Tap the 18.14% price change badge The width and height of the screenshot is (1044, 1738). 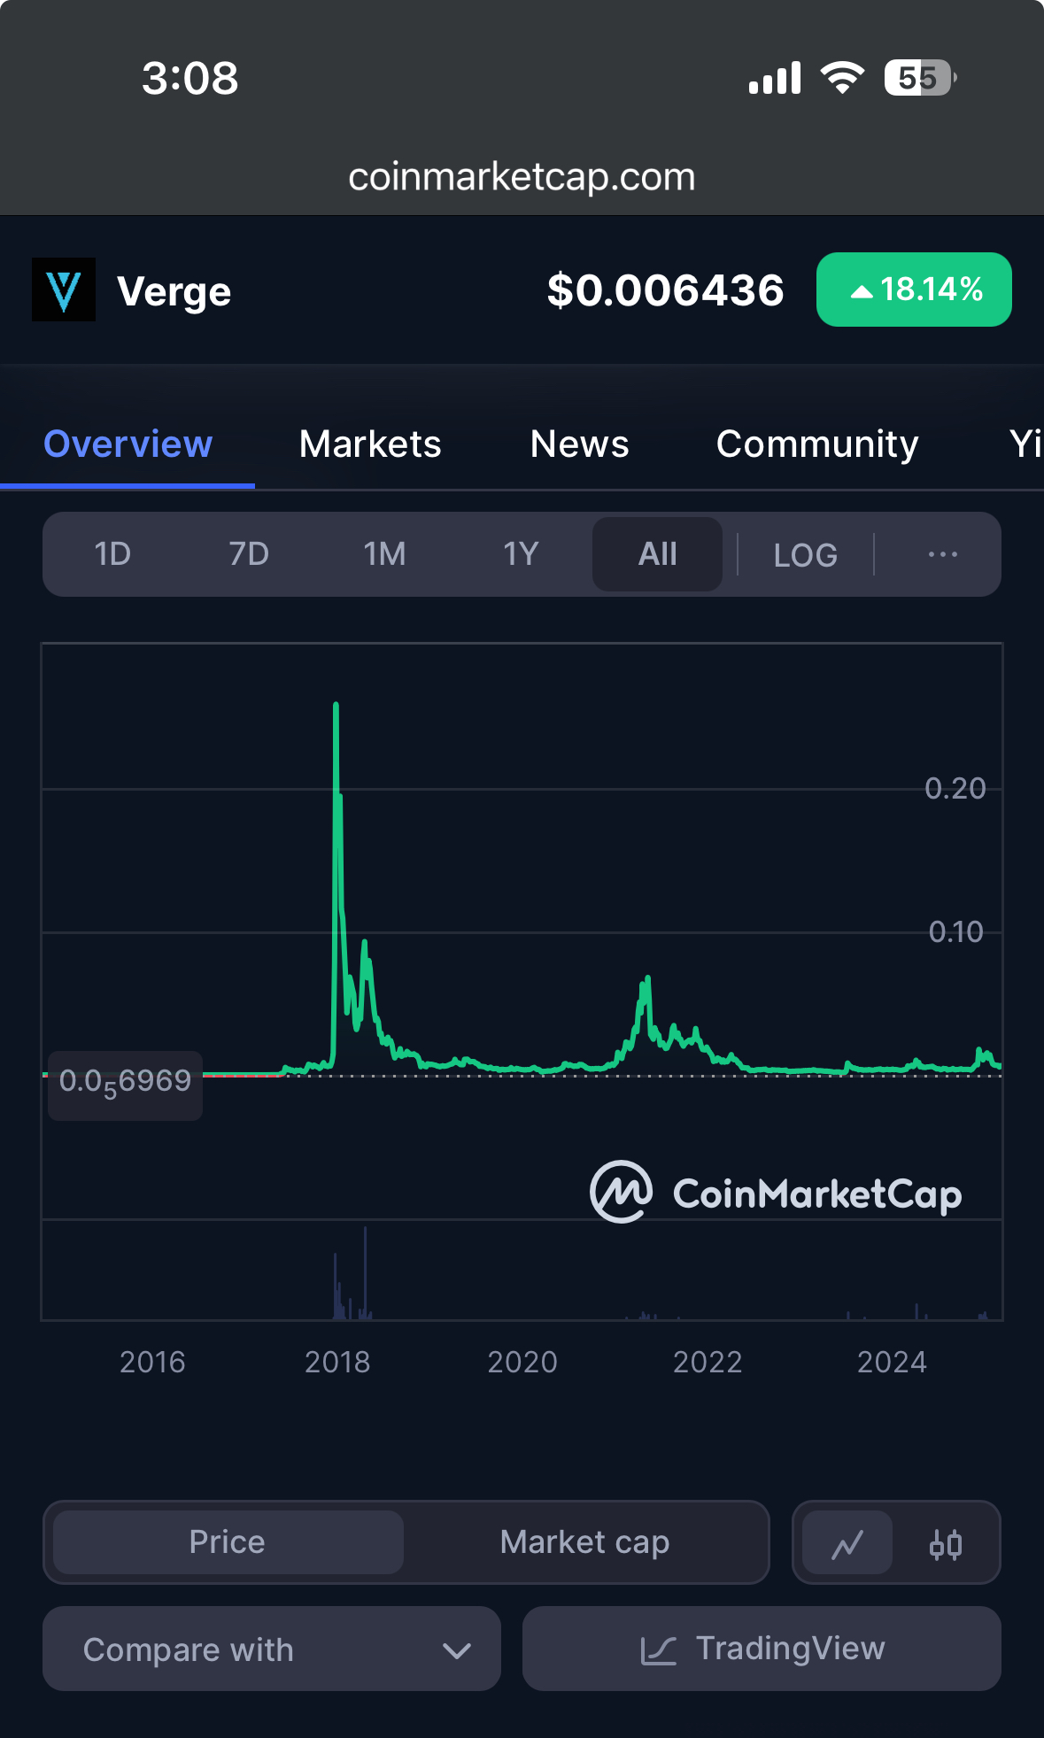914,290
